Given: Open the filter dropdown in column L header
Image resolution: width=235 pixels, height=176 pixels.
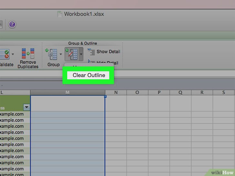Looking at the screenshot, I should click(26, 107).
